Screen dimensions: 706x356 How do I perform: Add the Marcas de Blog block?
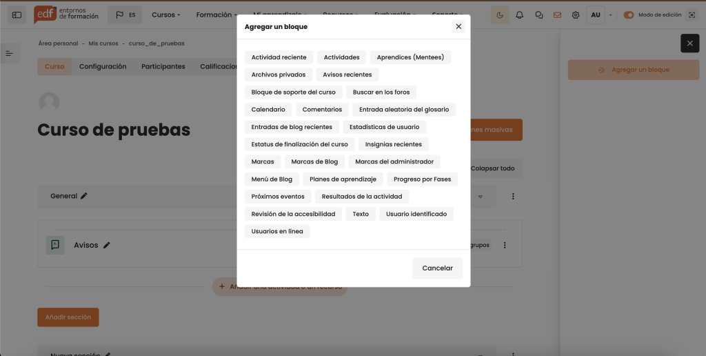[314, 161]
